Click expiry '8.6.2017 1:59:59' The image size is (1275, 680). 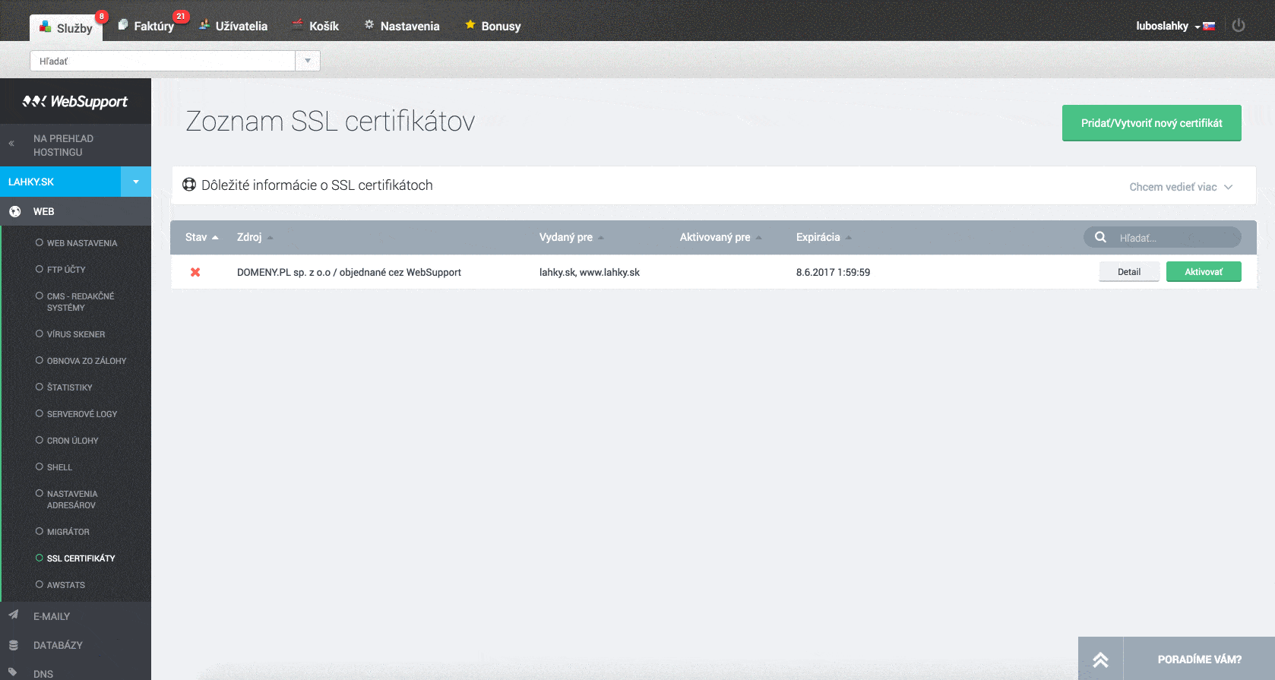[x=833, y=272]
